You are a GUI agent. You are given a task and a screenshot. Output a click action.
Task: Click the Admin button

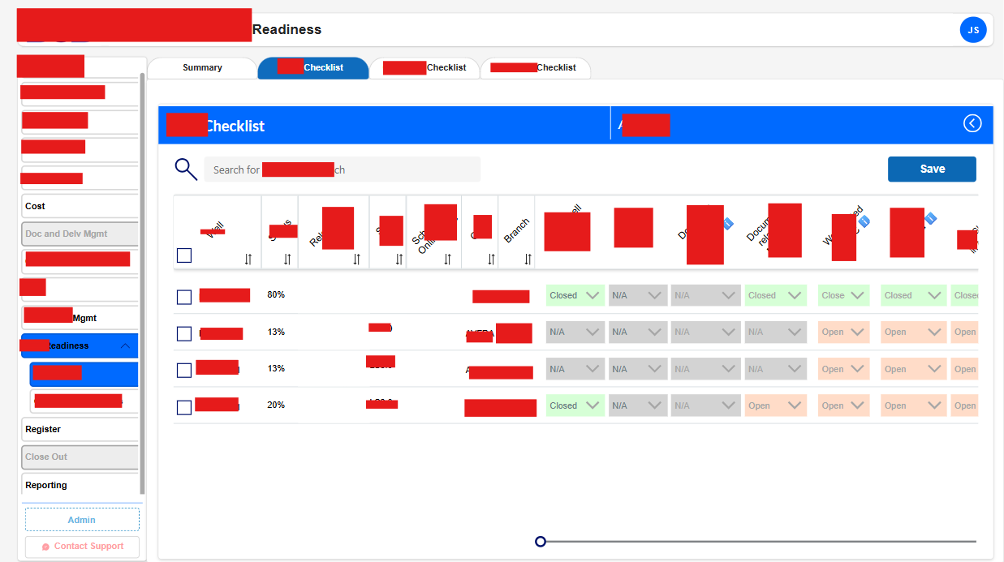point(82,520)
